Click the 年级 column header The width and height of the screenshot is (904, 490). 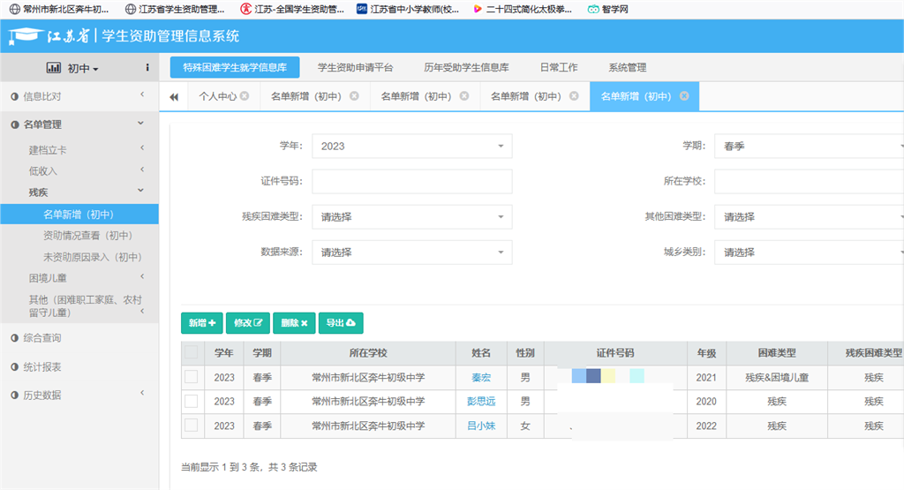tap(706, 353)
